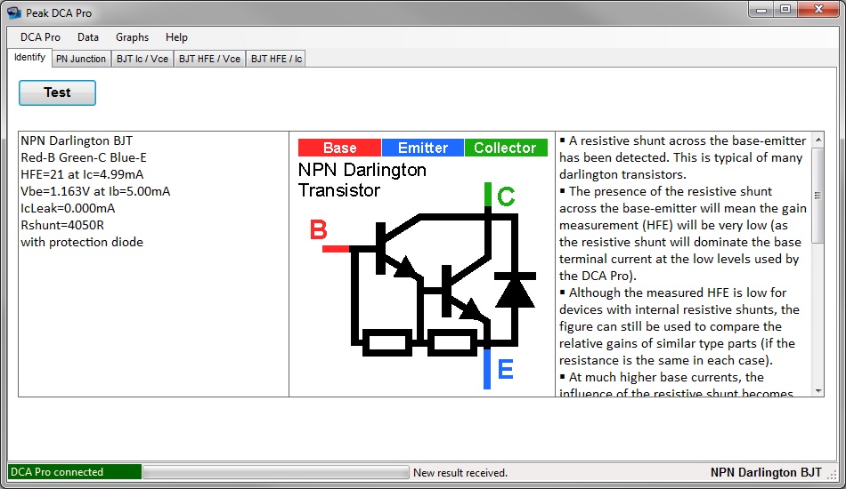Screen dimensions: 846x489
Task: Switch to the Identify tab
Action: 29,58
